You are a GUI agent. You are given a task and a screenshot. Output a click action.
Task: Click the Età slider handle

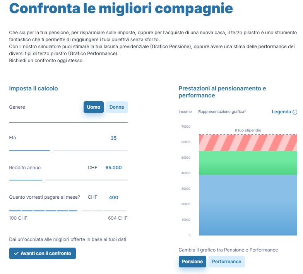52,151
